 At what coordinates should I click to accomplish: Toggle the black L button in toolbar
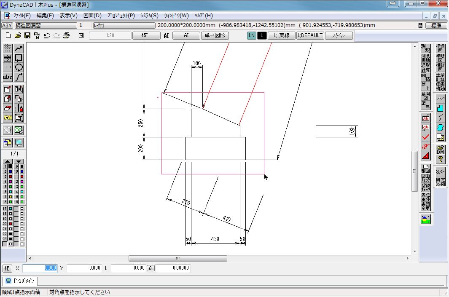(x=262, y=35)
